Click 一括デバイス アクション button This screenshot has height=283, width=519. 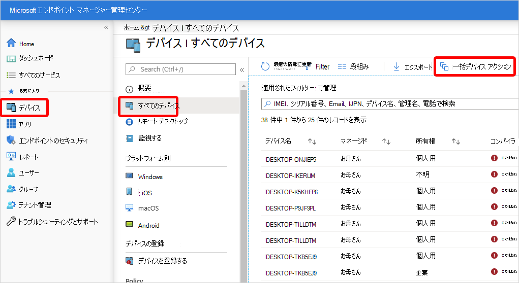[475, 67]
